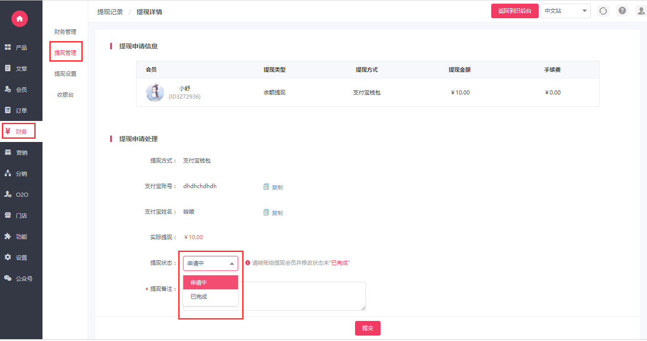The image size is (647, 341).
Task: Expand the 中文站 site language dropdown
Action: 565,11
